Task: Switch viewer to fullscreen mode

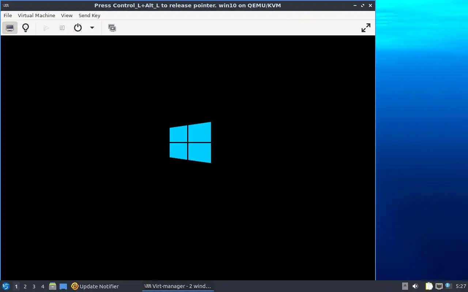Action: (366, 28)
